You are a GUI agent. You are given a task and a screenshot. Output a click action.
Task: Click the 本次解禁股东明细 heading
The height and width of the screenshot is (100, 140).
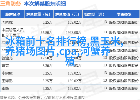(x=45, y=4)
